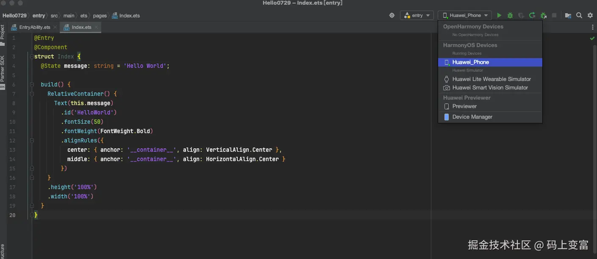Choose Huawei Lite Wearable Simulator
Viewport: 597px width, 259px height.
point(490,79)
